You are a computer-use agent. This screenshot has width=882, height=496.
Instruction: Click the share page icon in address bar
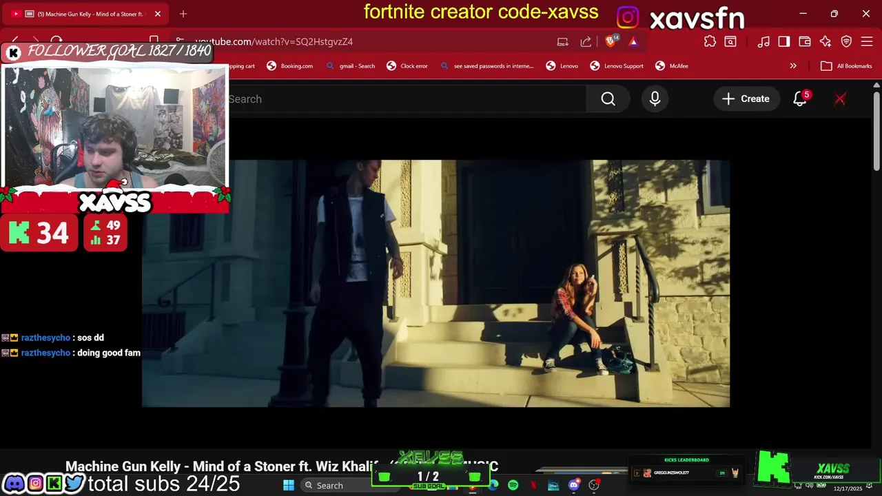click(x=586, y=41)
